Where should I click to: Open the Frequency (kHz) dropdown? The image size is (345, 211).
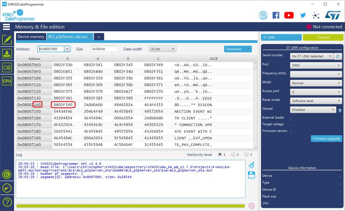(x=316, y=74)
